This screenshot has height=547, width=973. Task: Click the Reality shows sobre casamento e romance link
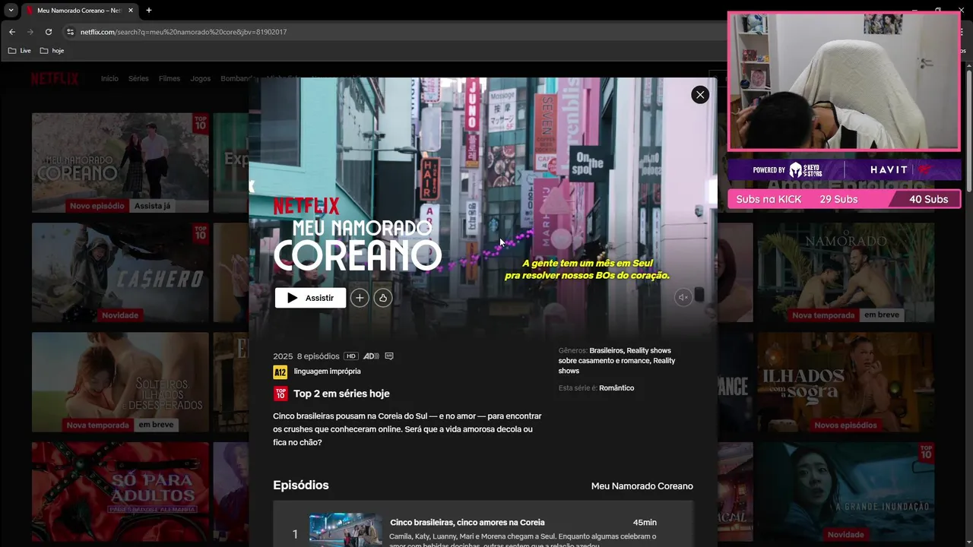(615, 356)
